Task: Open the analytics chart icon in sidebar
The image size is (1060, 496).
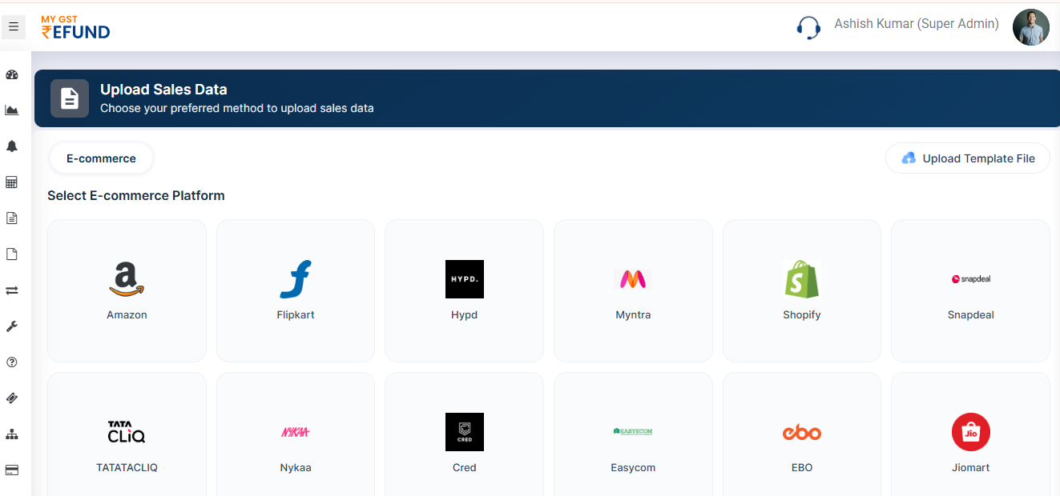Action: point(12,110)
